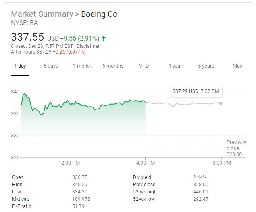This screenshot has width=256, height=212.
Task: Click the gray chart marker dot
Action: [221, 103]
